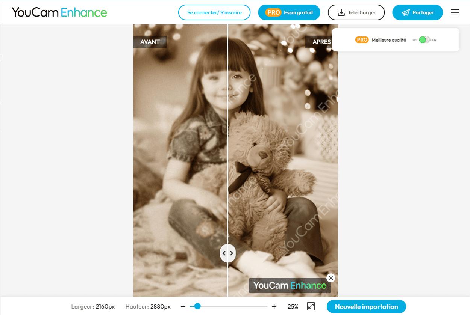
Task: Zoom out with the minus icon
Action: pyautogui.click(x=183, y=306)
